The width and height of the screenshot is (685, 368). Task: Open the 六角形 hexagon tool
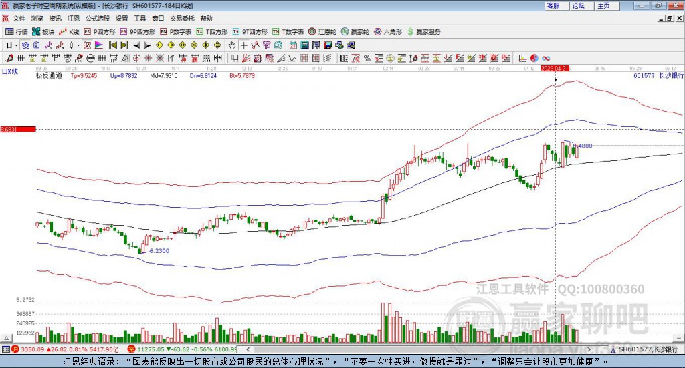388,32
